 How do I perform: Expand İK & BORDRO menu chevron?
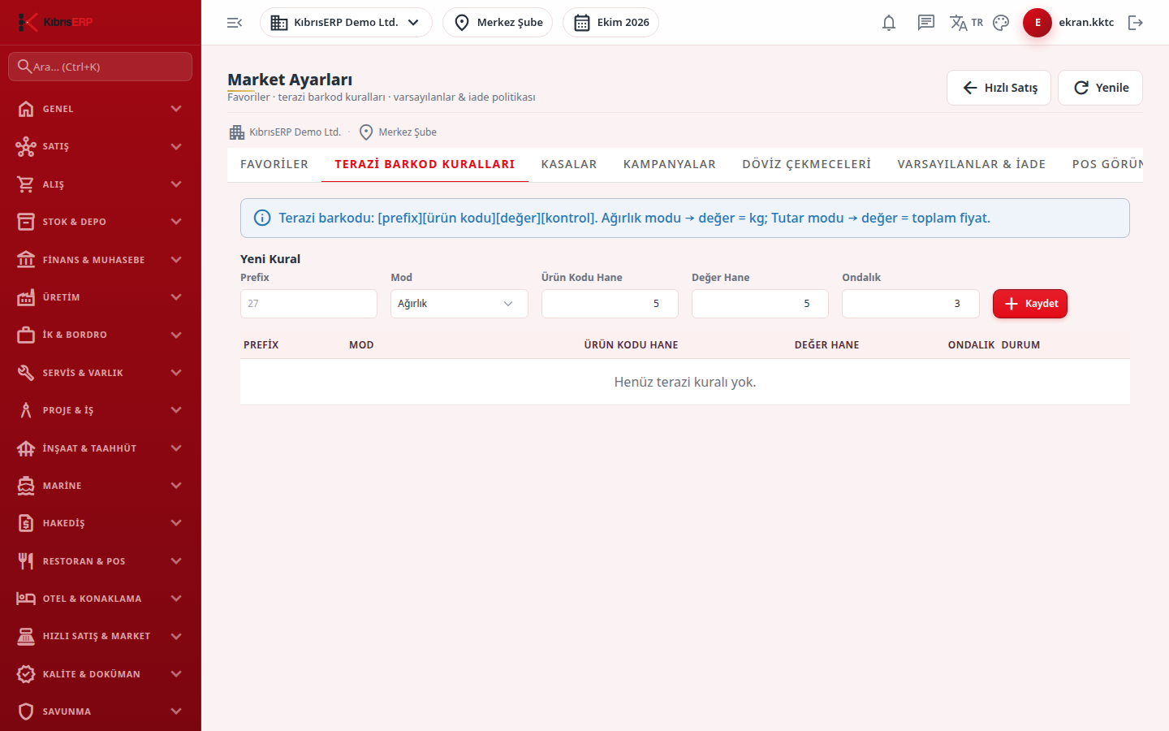[176, 335]
